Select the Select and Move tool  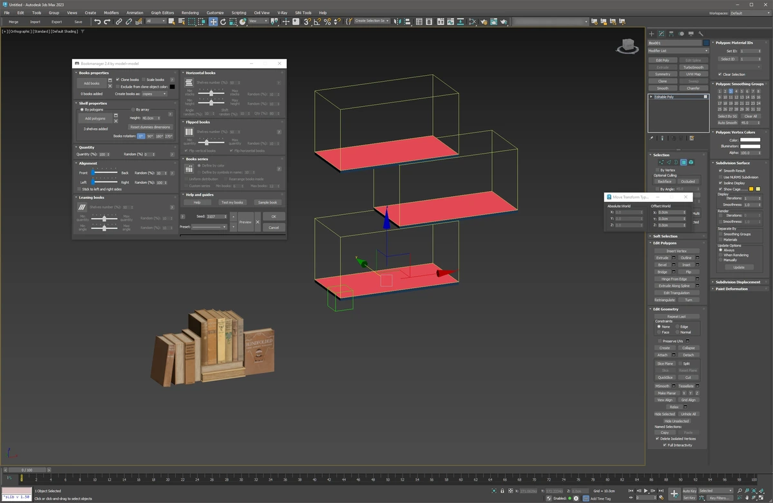click(x=213, y=21)
